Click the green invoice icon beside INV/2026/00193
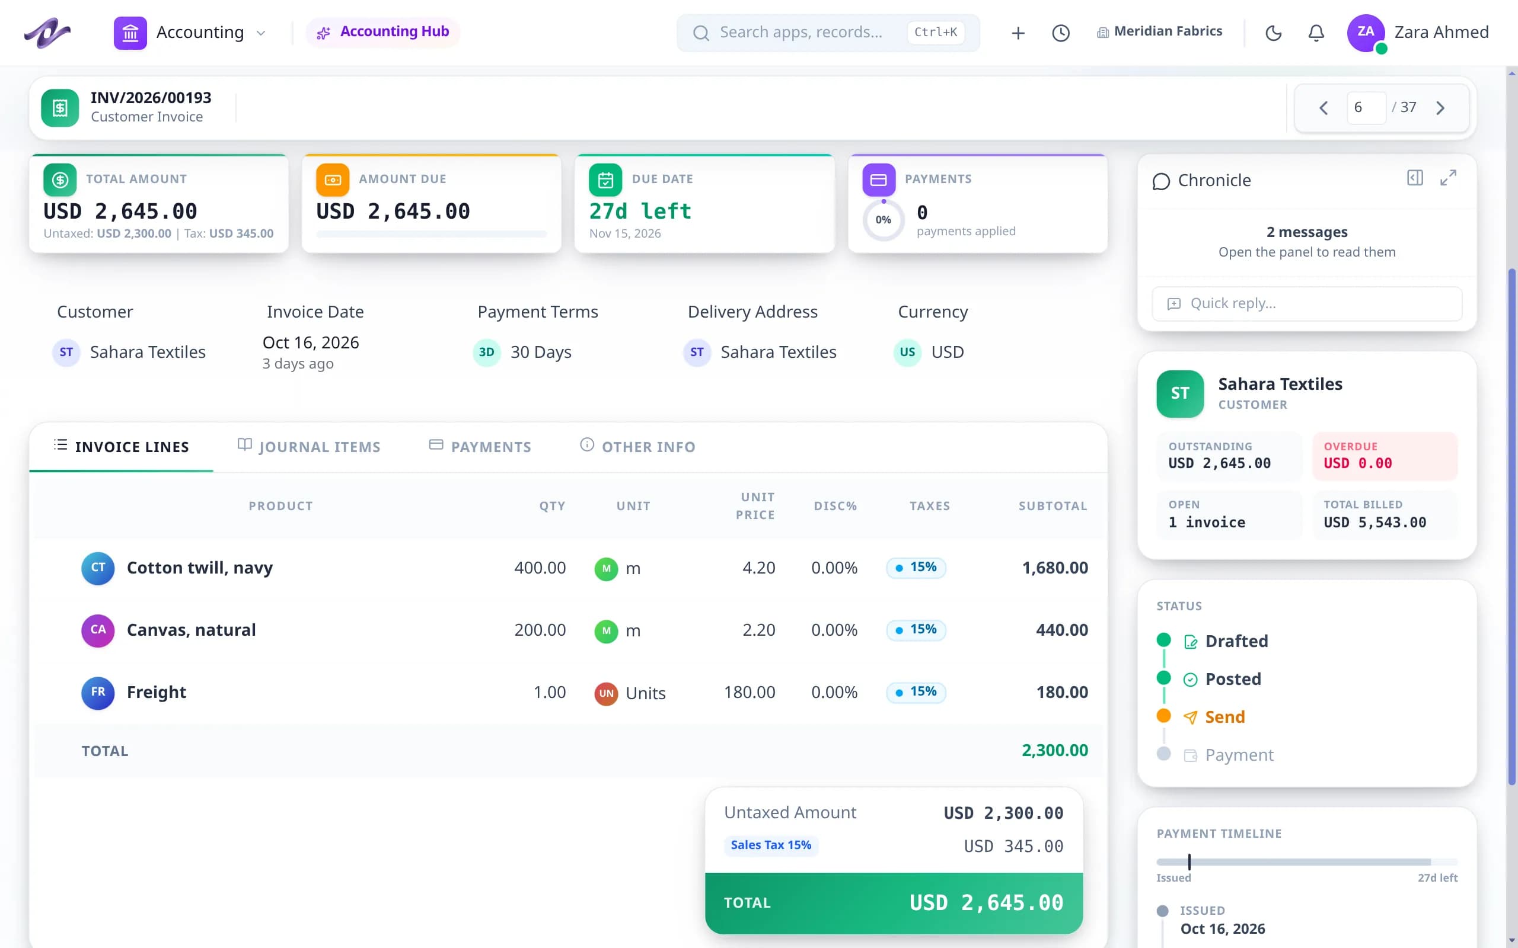Image resolution: width=1518 pixels, height=948 pixels. click(59, 108)
